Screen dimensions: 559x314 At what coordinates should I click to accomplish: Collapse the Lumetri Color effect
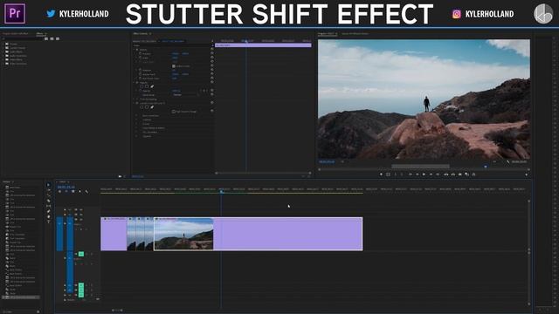(x=135, y=103)
